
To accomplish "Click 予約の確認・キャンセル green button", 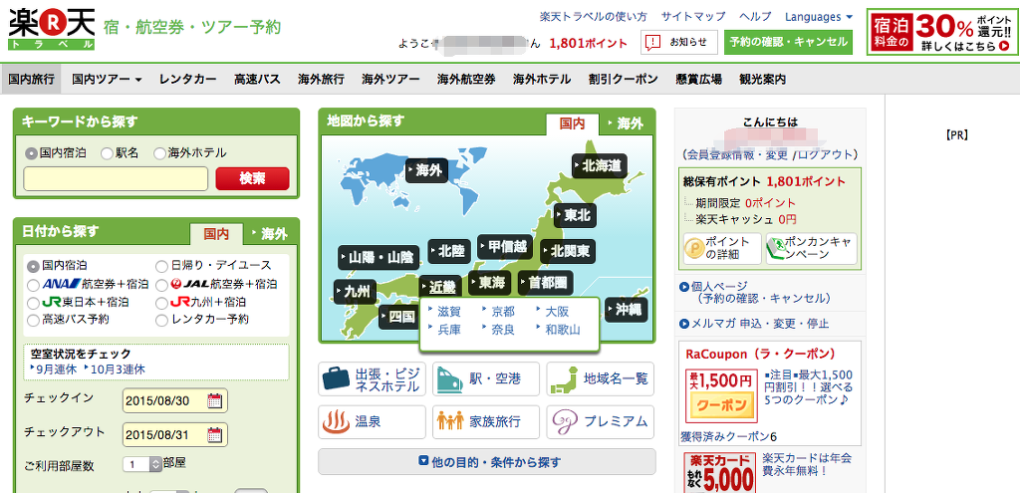I will pyautogui.click(x=788, y=42).
